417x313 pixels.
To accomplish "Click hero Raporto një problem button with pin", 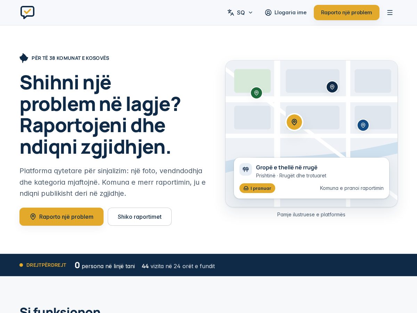I will pos(62,217).
